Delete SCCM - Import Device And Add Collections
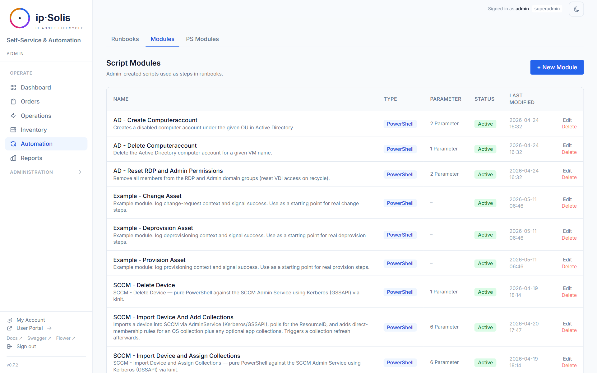 point(569,330)
